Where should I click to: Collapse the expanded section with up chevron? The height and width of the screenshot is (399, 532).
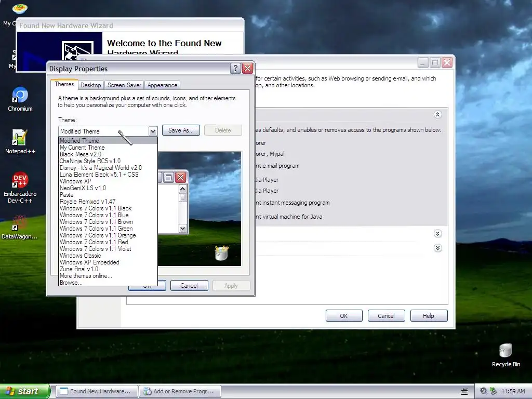pyautogui.click(x=437, y=114)
